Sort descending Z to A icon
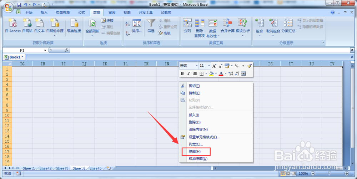 click(x=128, y=34)
